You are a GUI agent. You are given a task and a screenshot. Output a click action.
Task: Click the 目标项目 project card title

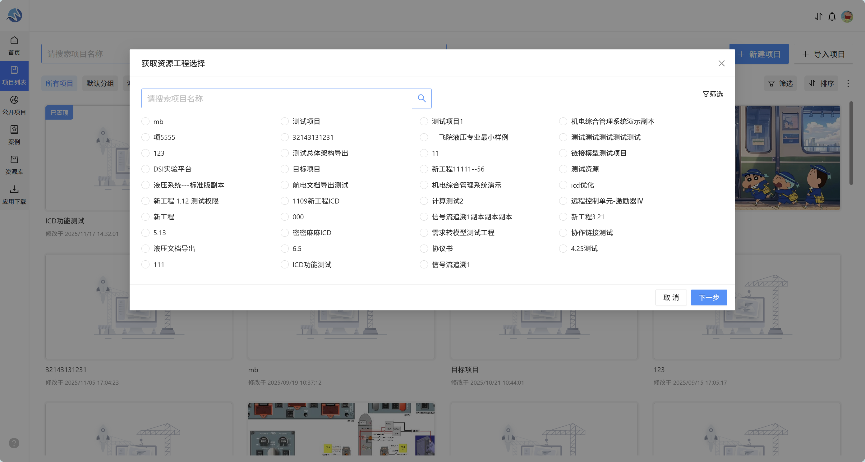pos(464,370)
